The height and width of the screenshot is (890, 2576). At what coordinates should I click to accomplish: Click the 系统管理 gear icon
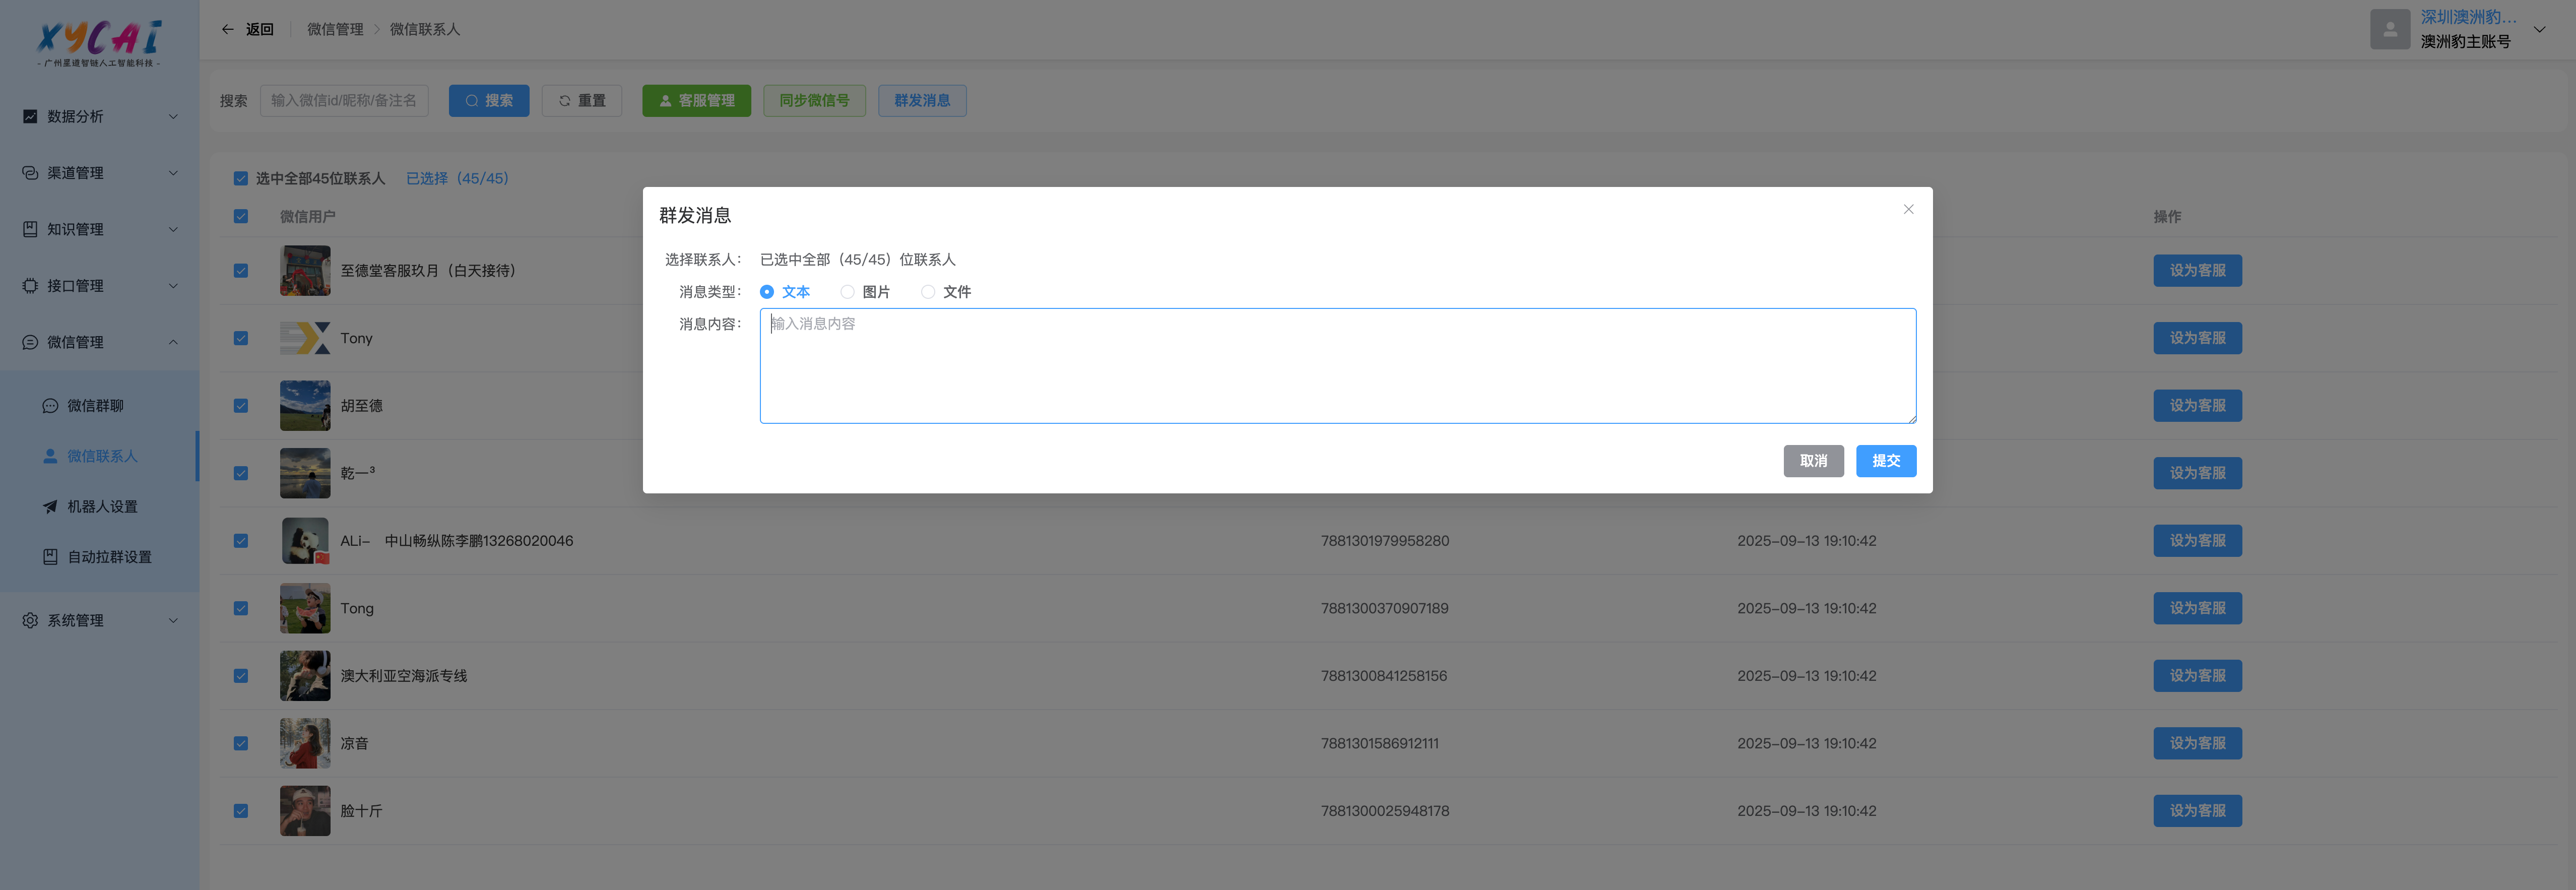(30, 620)
